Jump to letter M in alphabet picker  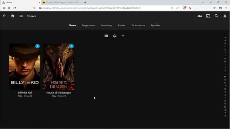225,77
